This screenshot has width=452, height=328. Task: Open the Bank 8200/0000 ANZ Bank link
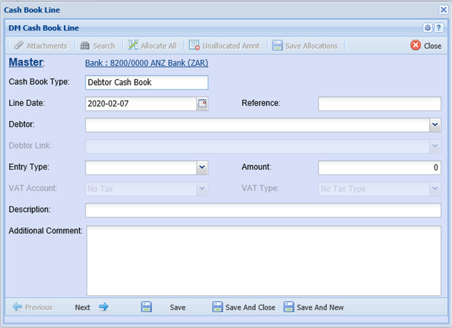(146, 63)
